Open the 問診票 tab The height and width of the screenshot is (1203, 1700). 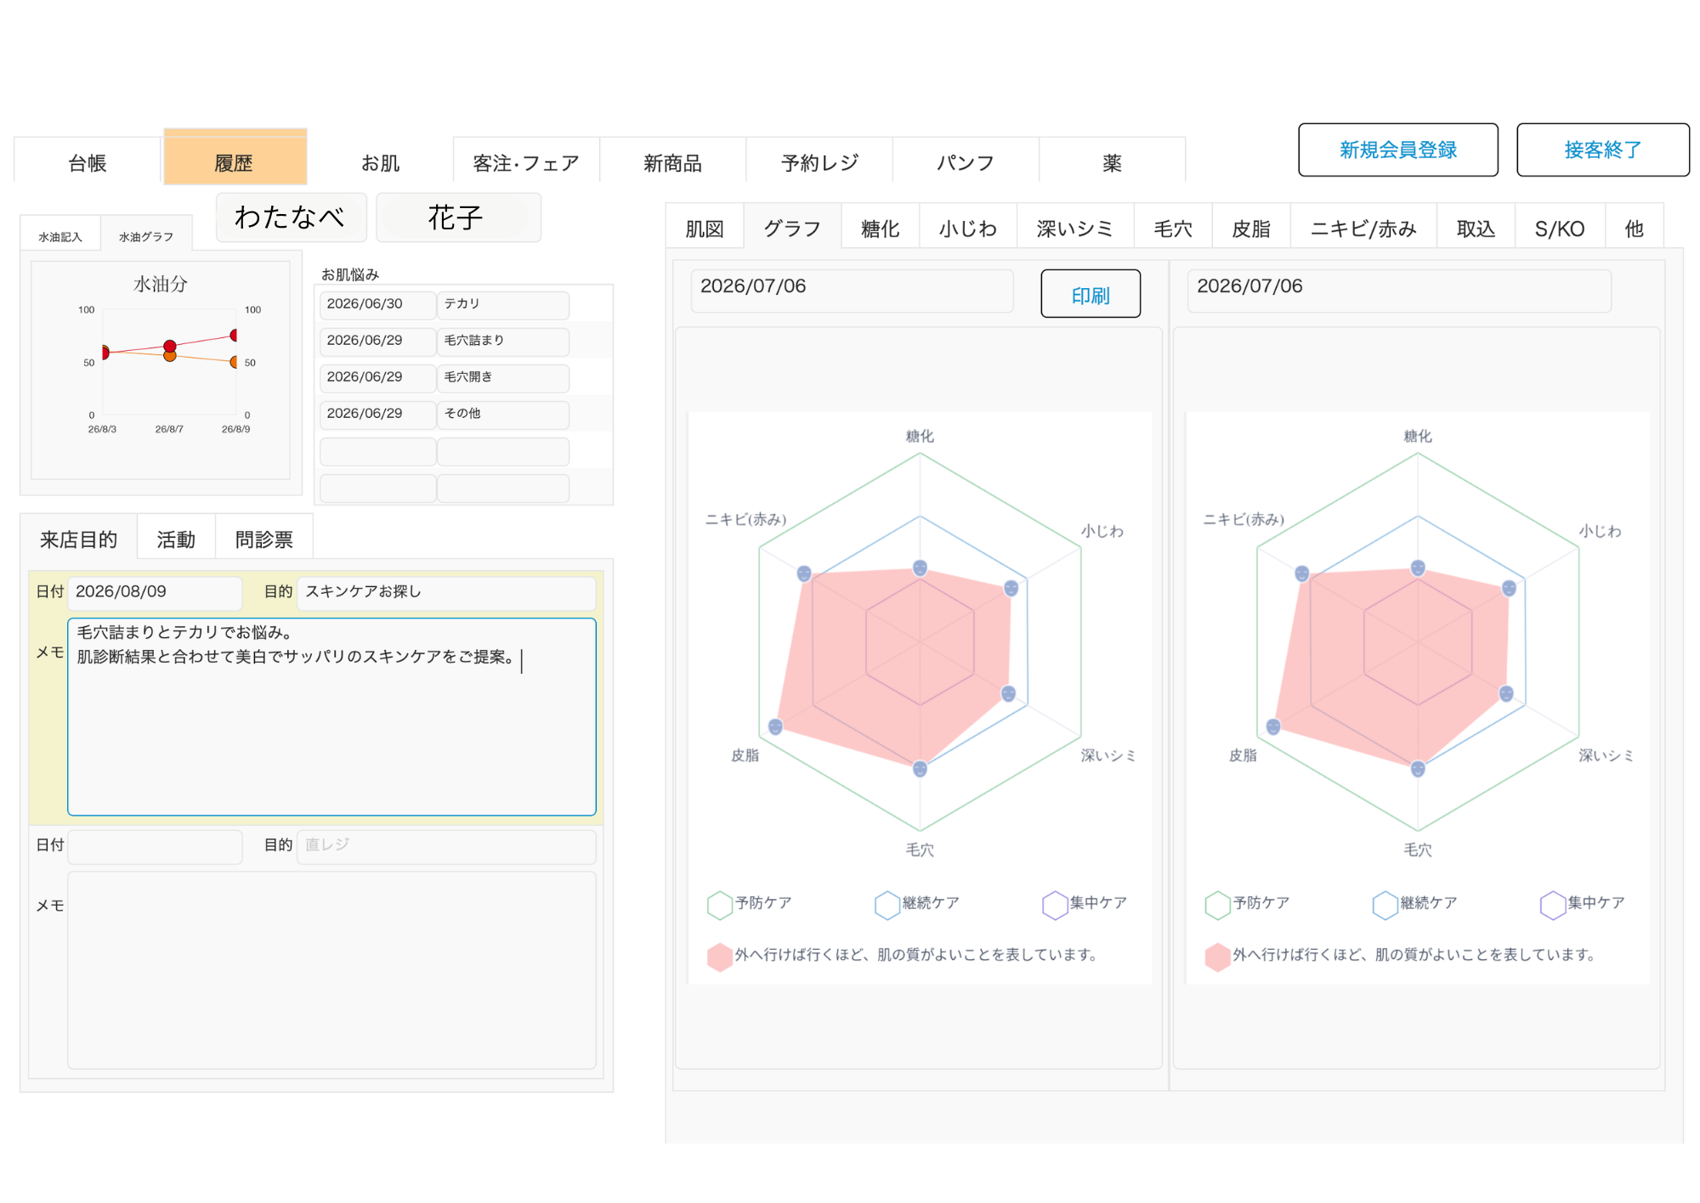[x=264, y=539]
